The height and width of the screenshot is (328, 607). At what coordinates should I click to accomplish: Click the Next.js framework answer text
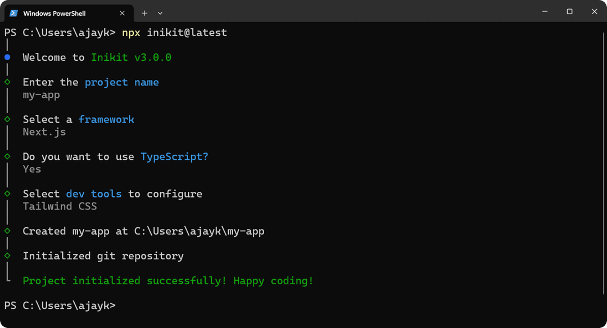[44, 132]
